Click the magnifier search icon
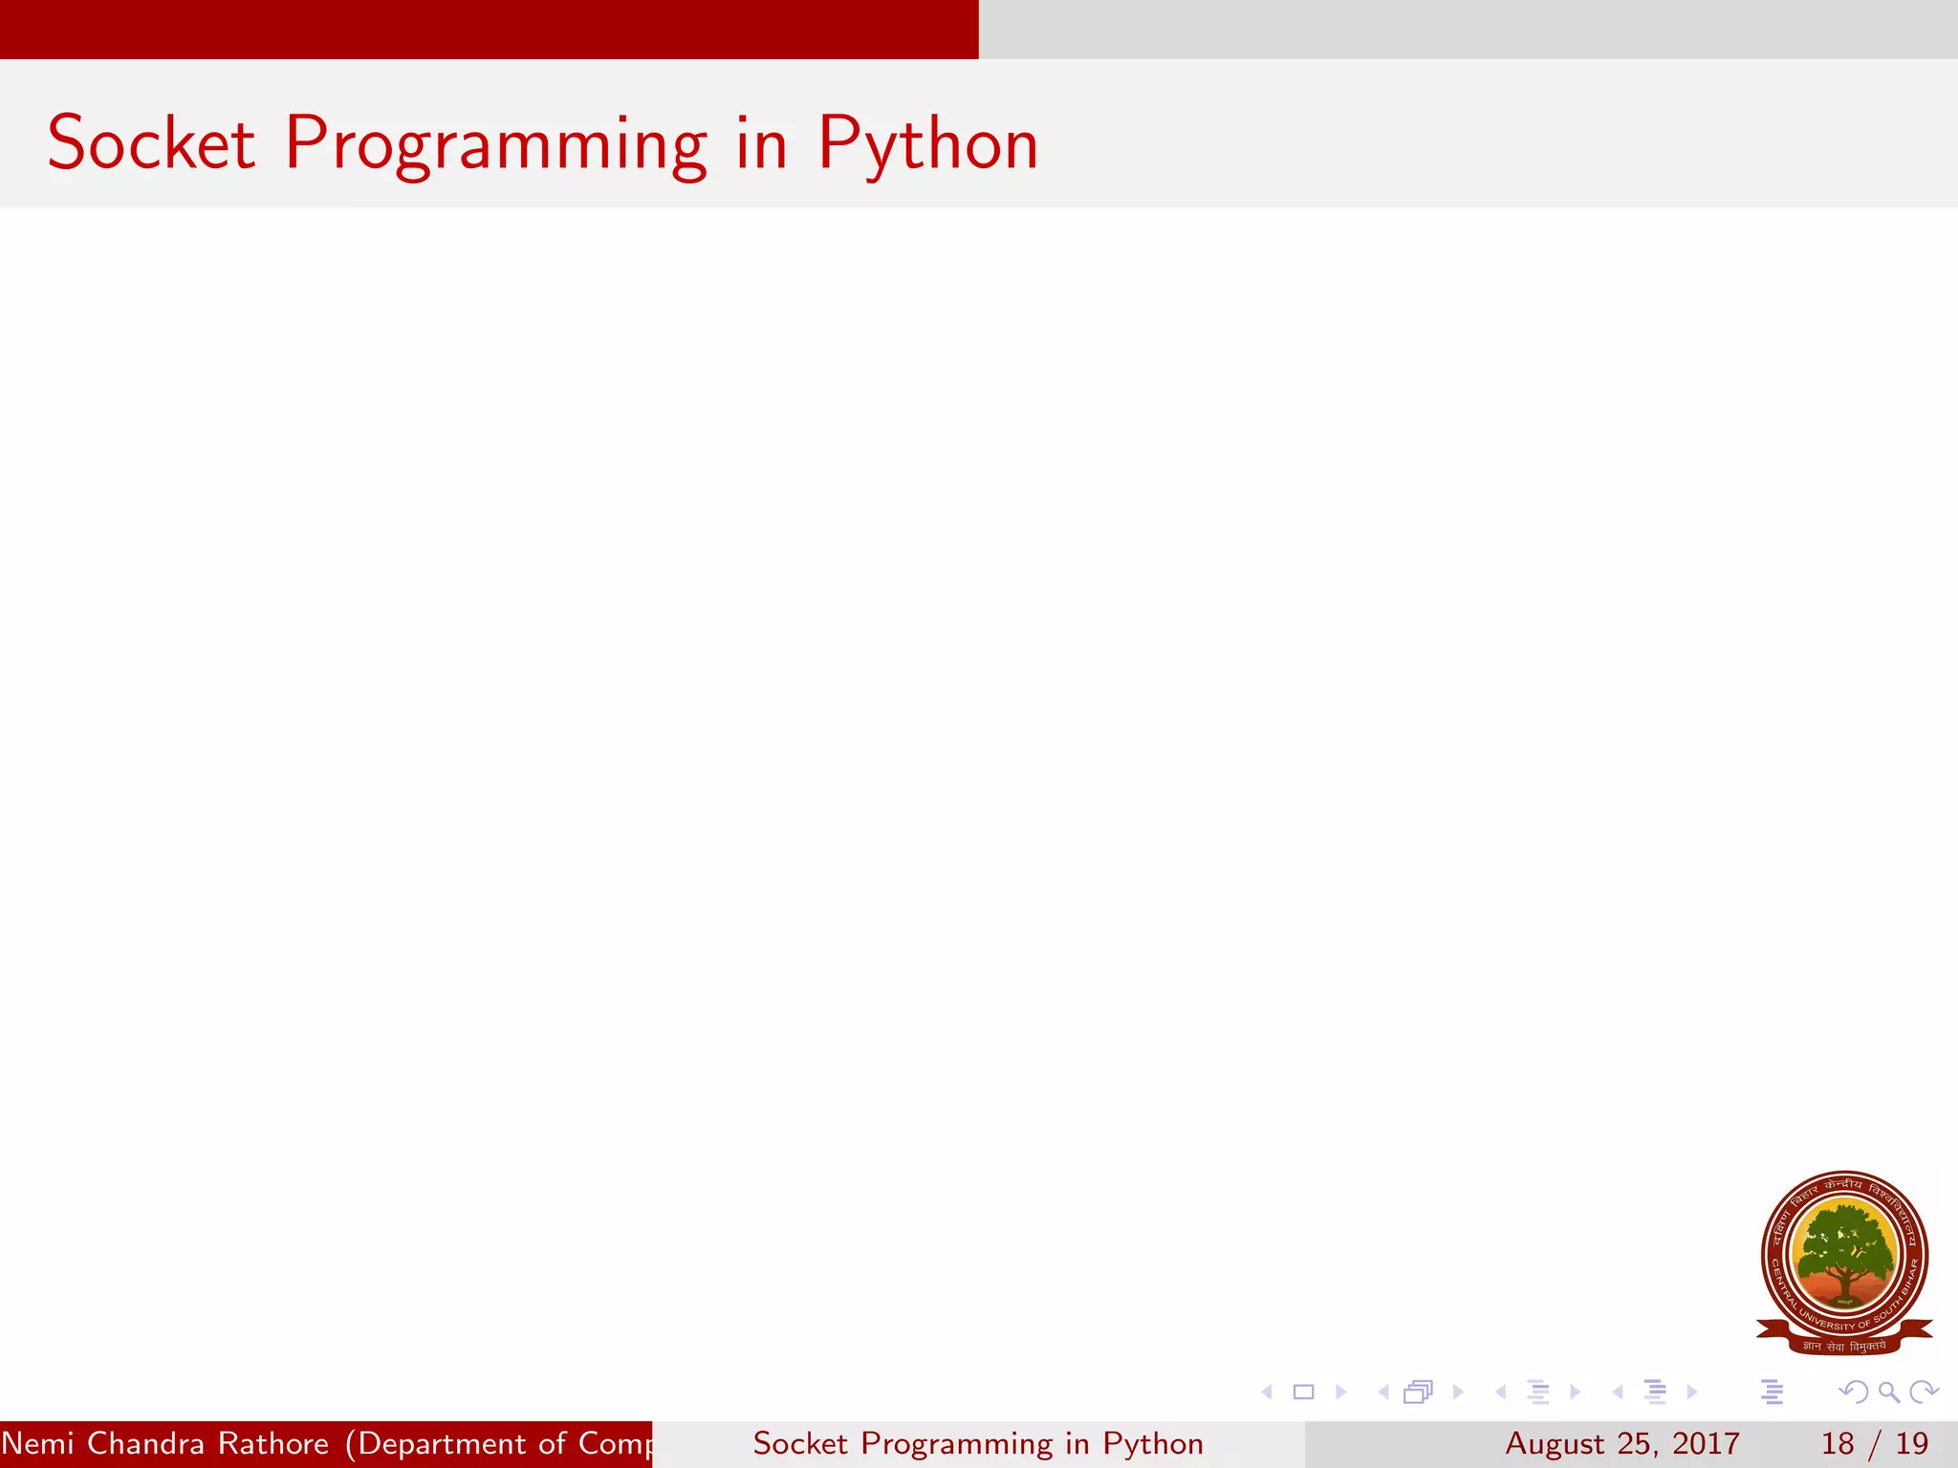 [x=1888, y=1392]
